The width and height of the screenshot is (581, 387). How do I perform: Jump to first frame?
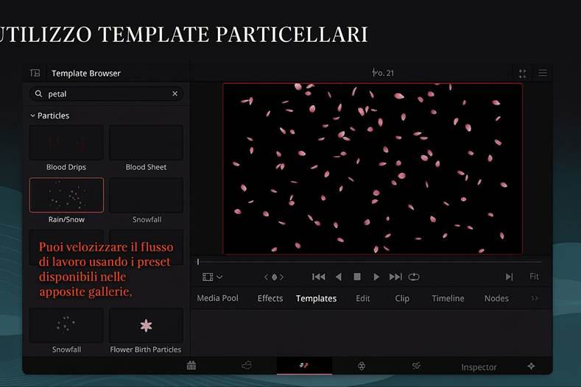(319, 277)
